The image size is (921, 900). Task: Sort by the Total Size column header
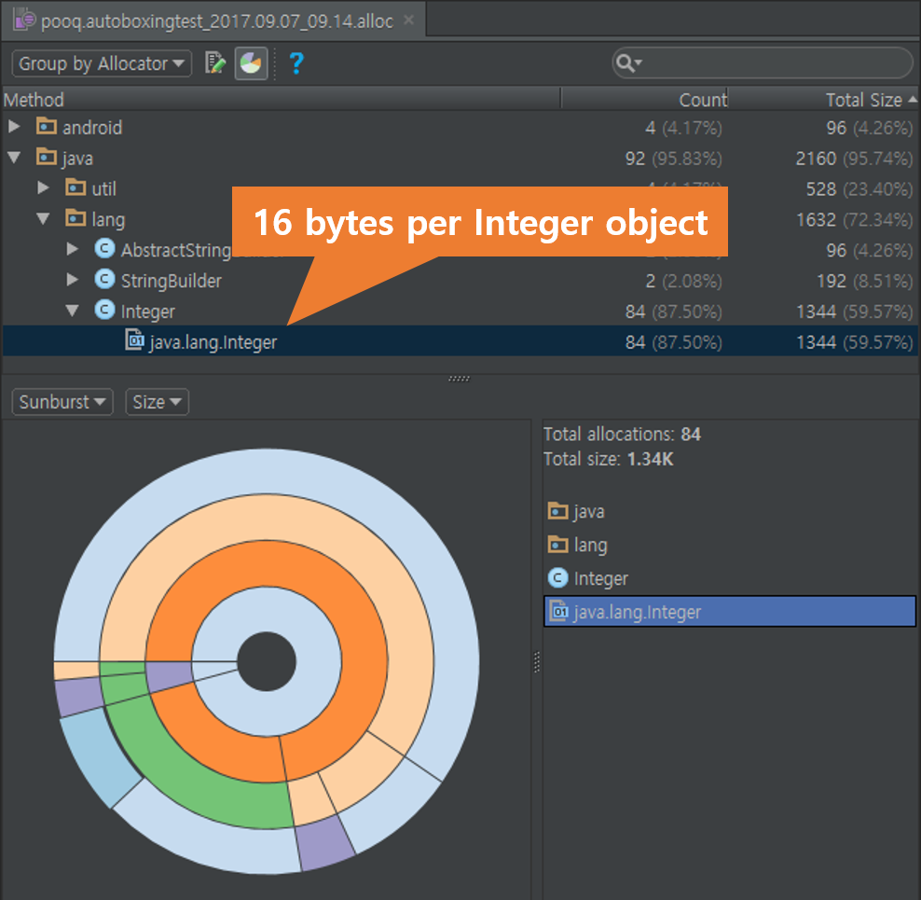pos(862,100)
